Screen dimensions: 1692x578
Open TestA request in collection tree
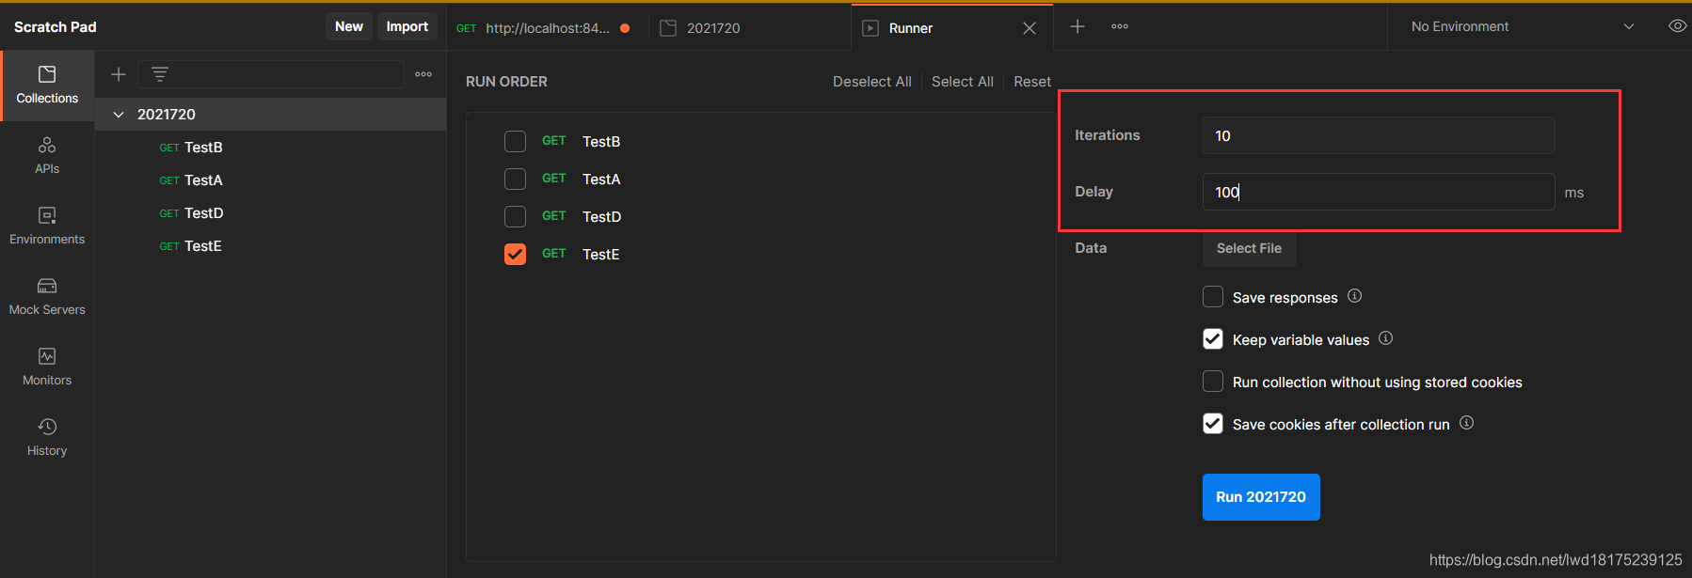pos(271,180)
